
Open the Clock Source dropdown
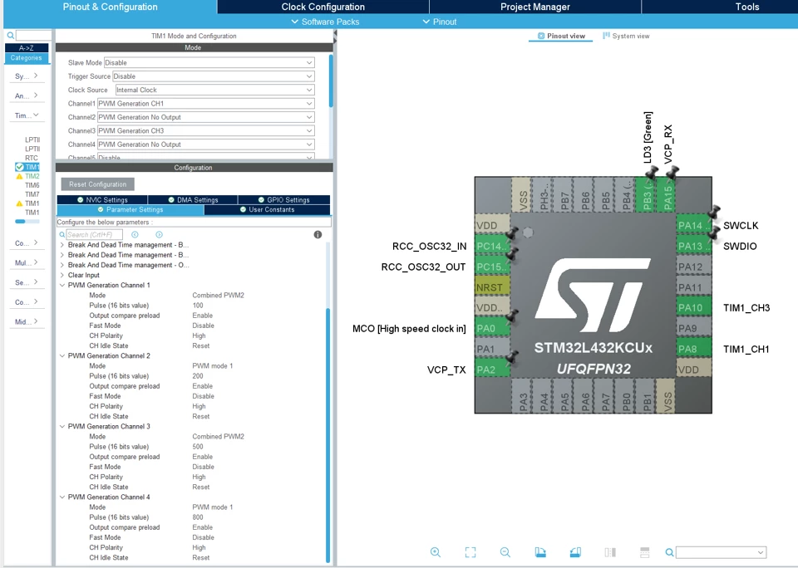(214, 90)
